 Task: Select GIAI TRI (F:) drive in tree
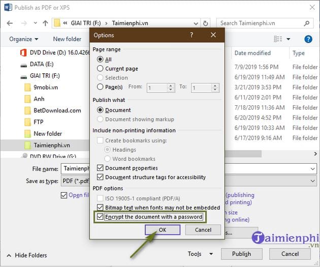(40, 76)
